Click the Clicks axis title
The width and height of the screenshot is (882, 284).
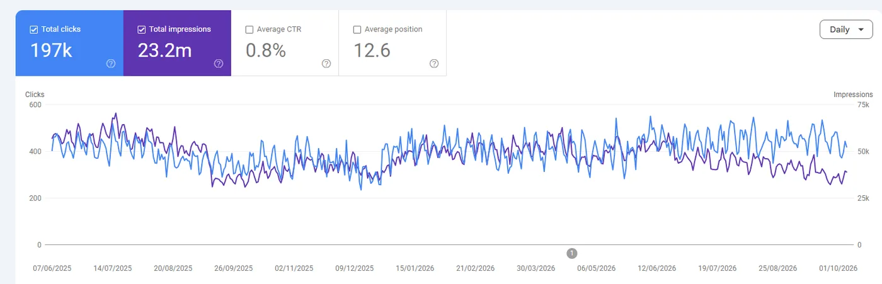coord(35,94)
